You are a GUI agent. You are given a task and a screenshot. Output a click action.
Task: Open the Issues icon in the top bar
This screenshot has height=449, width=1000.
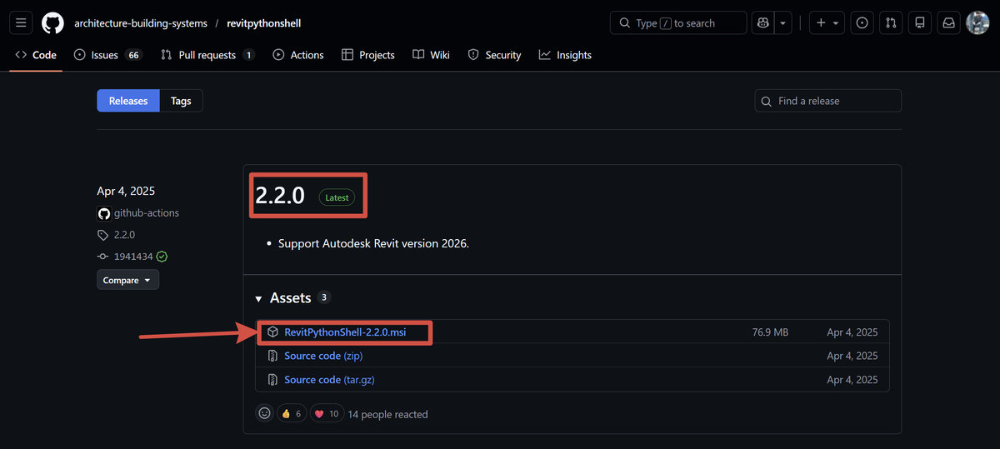coord(862,23)
